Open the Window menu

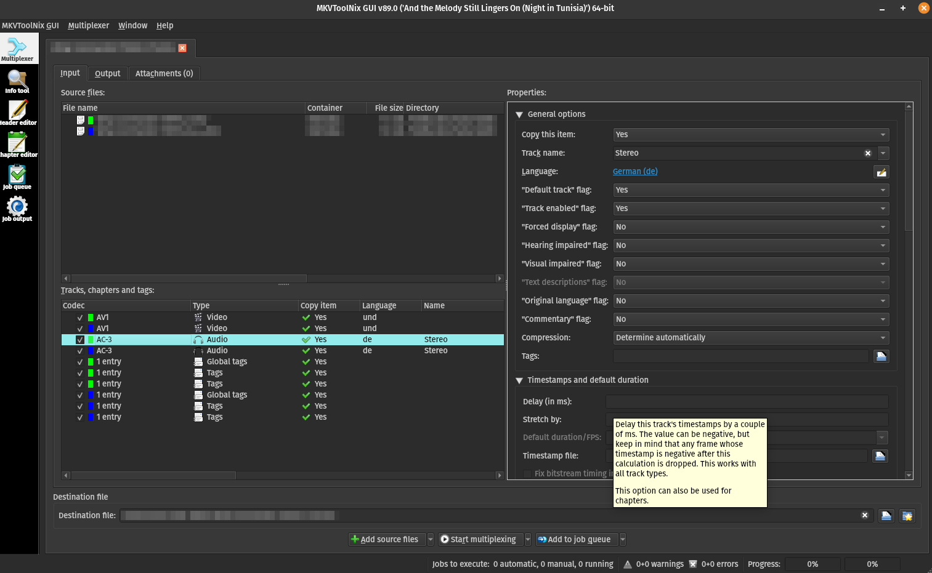pyautogui.click(x=132, y=25)
